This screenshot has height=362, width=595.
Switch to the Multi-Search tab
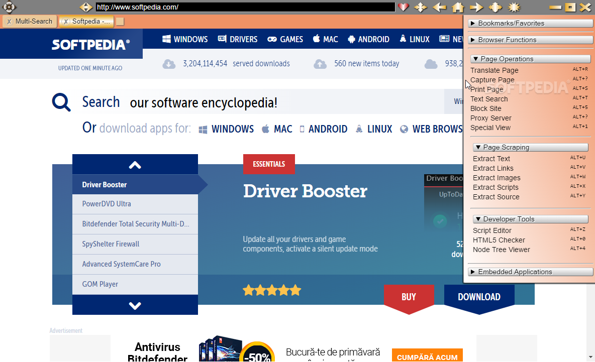(x=30, y=22)
